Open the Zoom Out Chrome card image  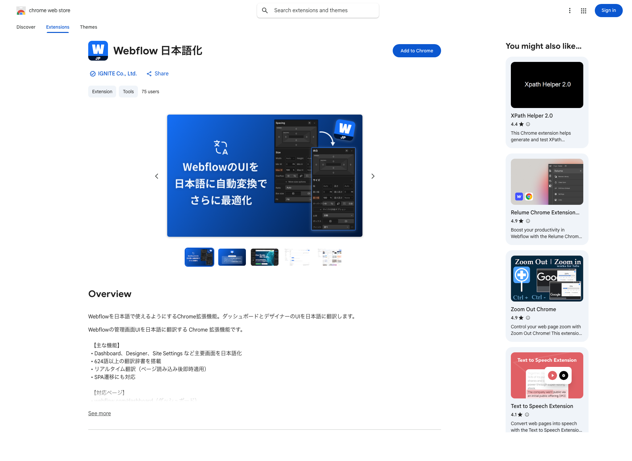(x=547, y=279)
